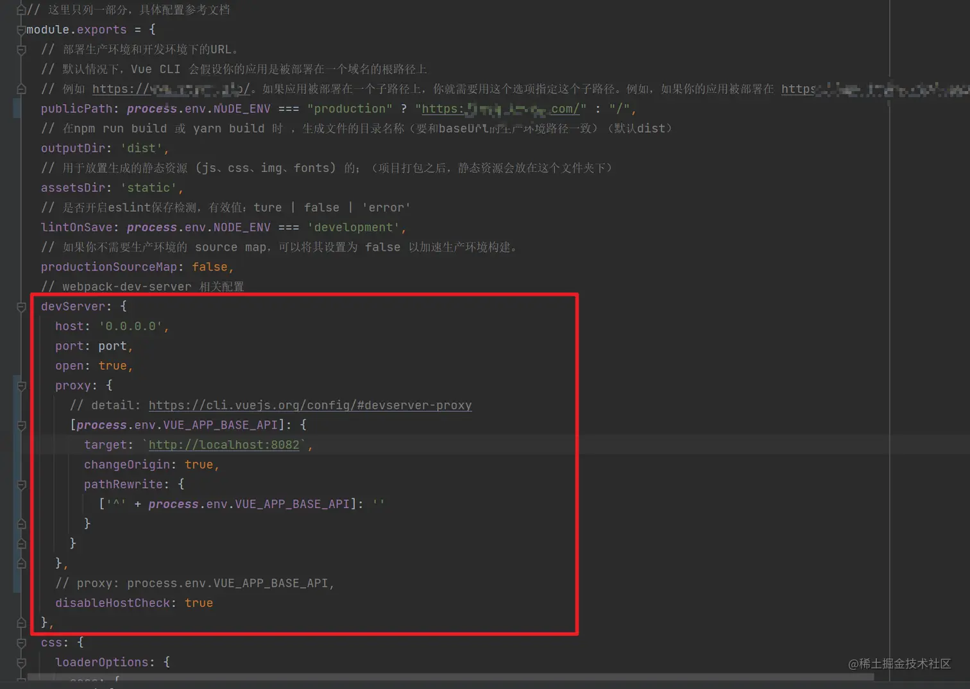
Task: Click the disableHostCheck property name
Action: (112, 603)
